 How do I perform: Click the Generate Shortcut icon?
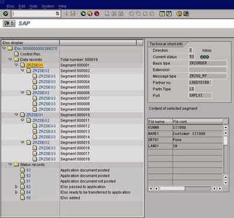168,13
